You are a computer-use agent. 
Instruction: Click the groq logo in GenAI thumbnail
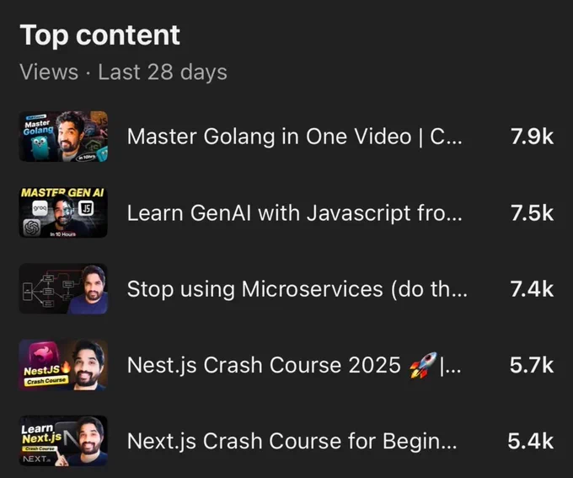pos(40,208)
